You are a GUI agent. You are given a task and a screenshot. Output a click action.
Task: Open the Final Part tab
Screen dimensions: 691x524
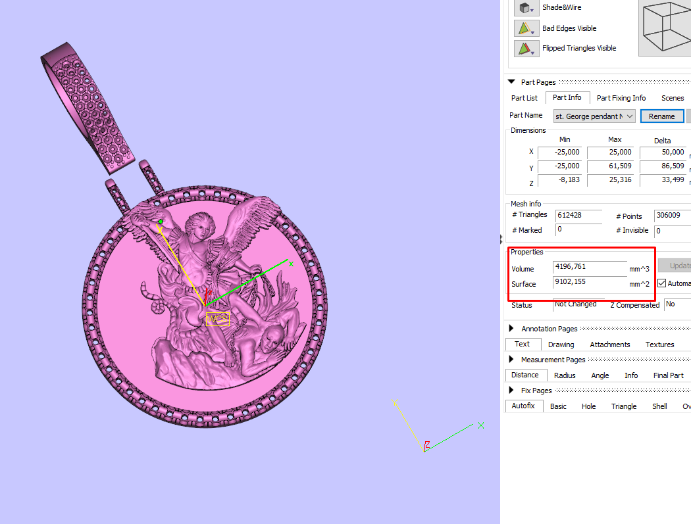point(668,375)
